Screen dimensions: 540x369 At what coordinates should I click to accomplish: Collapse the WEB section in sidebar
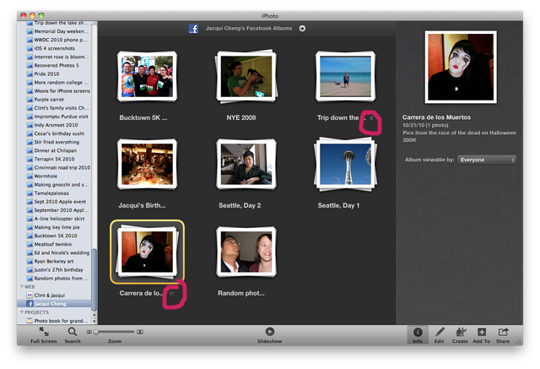22,286
